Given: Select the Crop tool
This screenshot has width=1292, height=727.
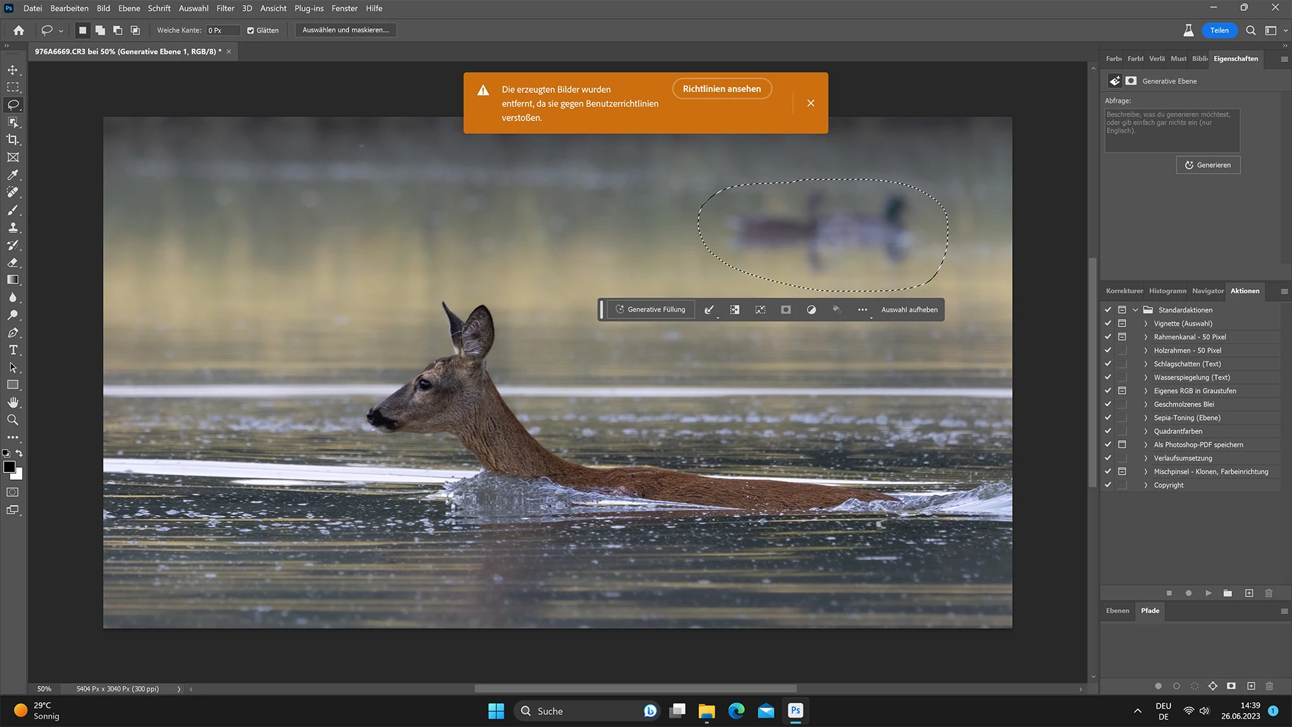Looking at the screenshot, I should [13, 140].
